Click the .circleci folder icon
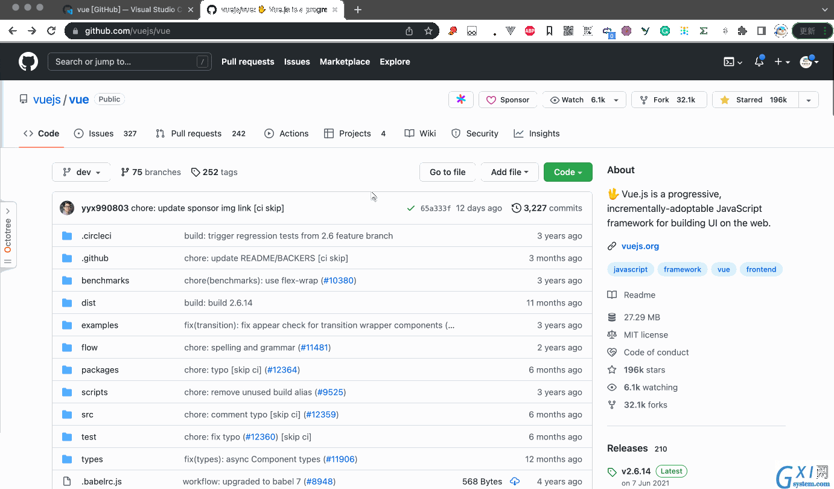 point(67,235)
